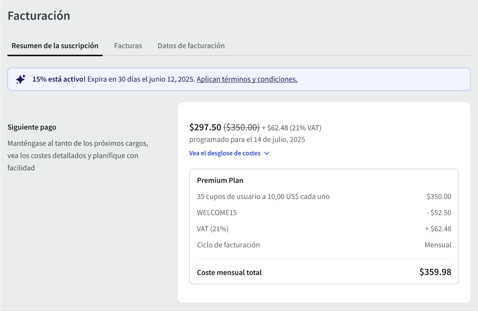Click the $297.50 discounted price
Image resolution: width=478 pixels, height=311 pixels.
(x=205, y=127)
